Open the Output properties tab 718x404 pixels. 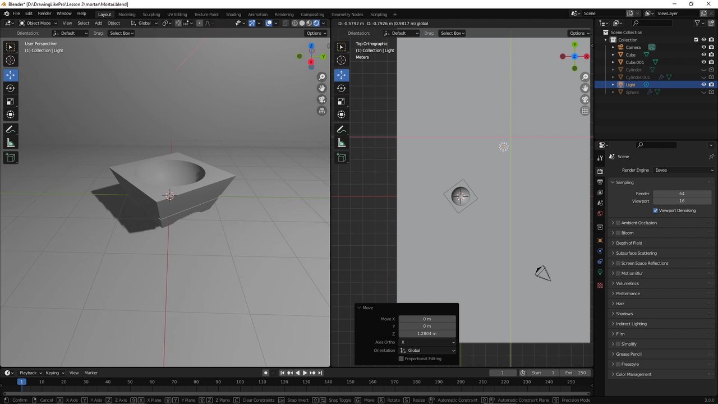(x=600, y=182)
